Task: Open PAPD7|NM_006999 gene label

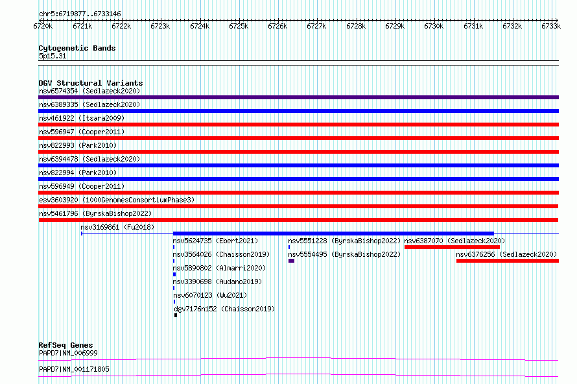Action: click(x=69, y=353)
